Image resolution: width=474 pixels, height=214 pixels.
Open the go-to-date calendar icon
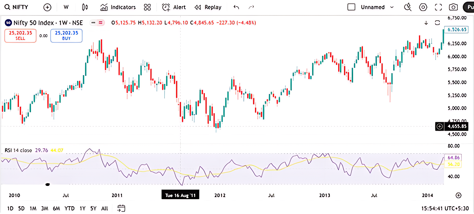(x=121, y=208)
